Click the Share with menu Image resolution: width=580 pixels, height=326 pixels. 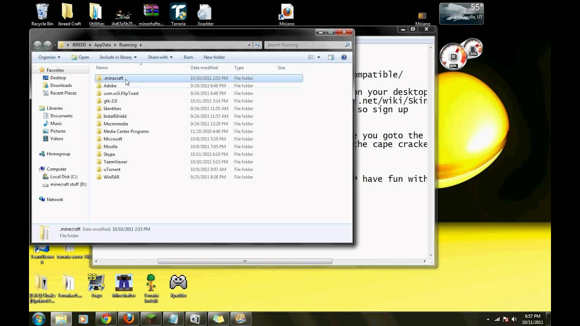click(x=160, y=57)
